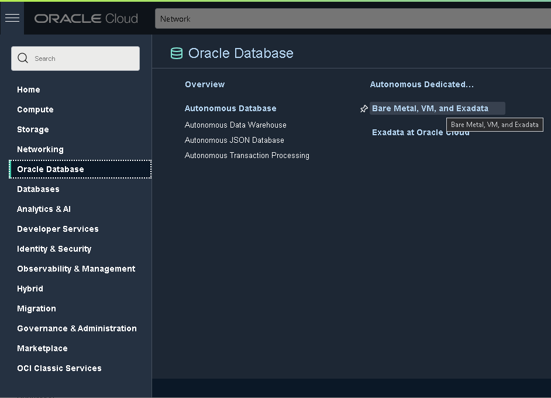This screenshot has height=398, width=551.
Task: Expand the Autonomous Dedicated section
Action: pos(422,84)
